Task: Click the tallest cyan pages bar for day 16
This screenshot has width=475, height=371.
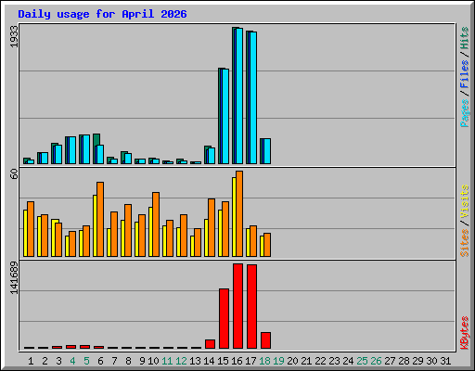Action: [239, 96]
